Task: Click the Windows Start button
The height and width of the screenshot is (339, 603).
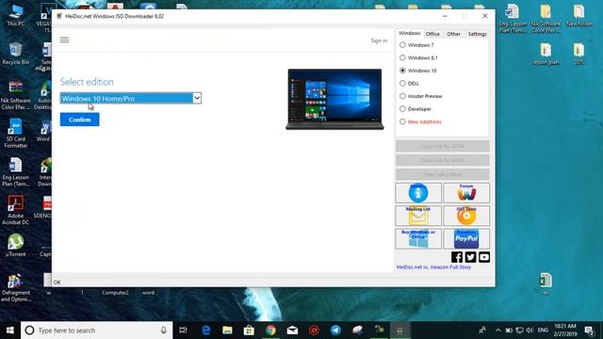Action: (10, 331)
